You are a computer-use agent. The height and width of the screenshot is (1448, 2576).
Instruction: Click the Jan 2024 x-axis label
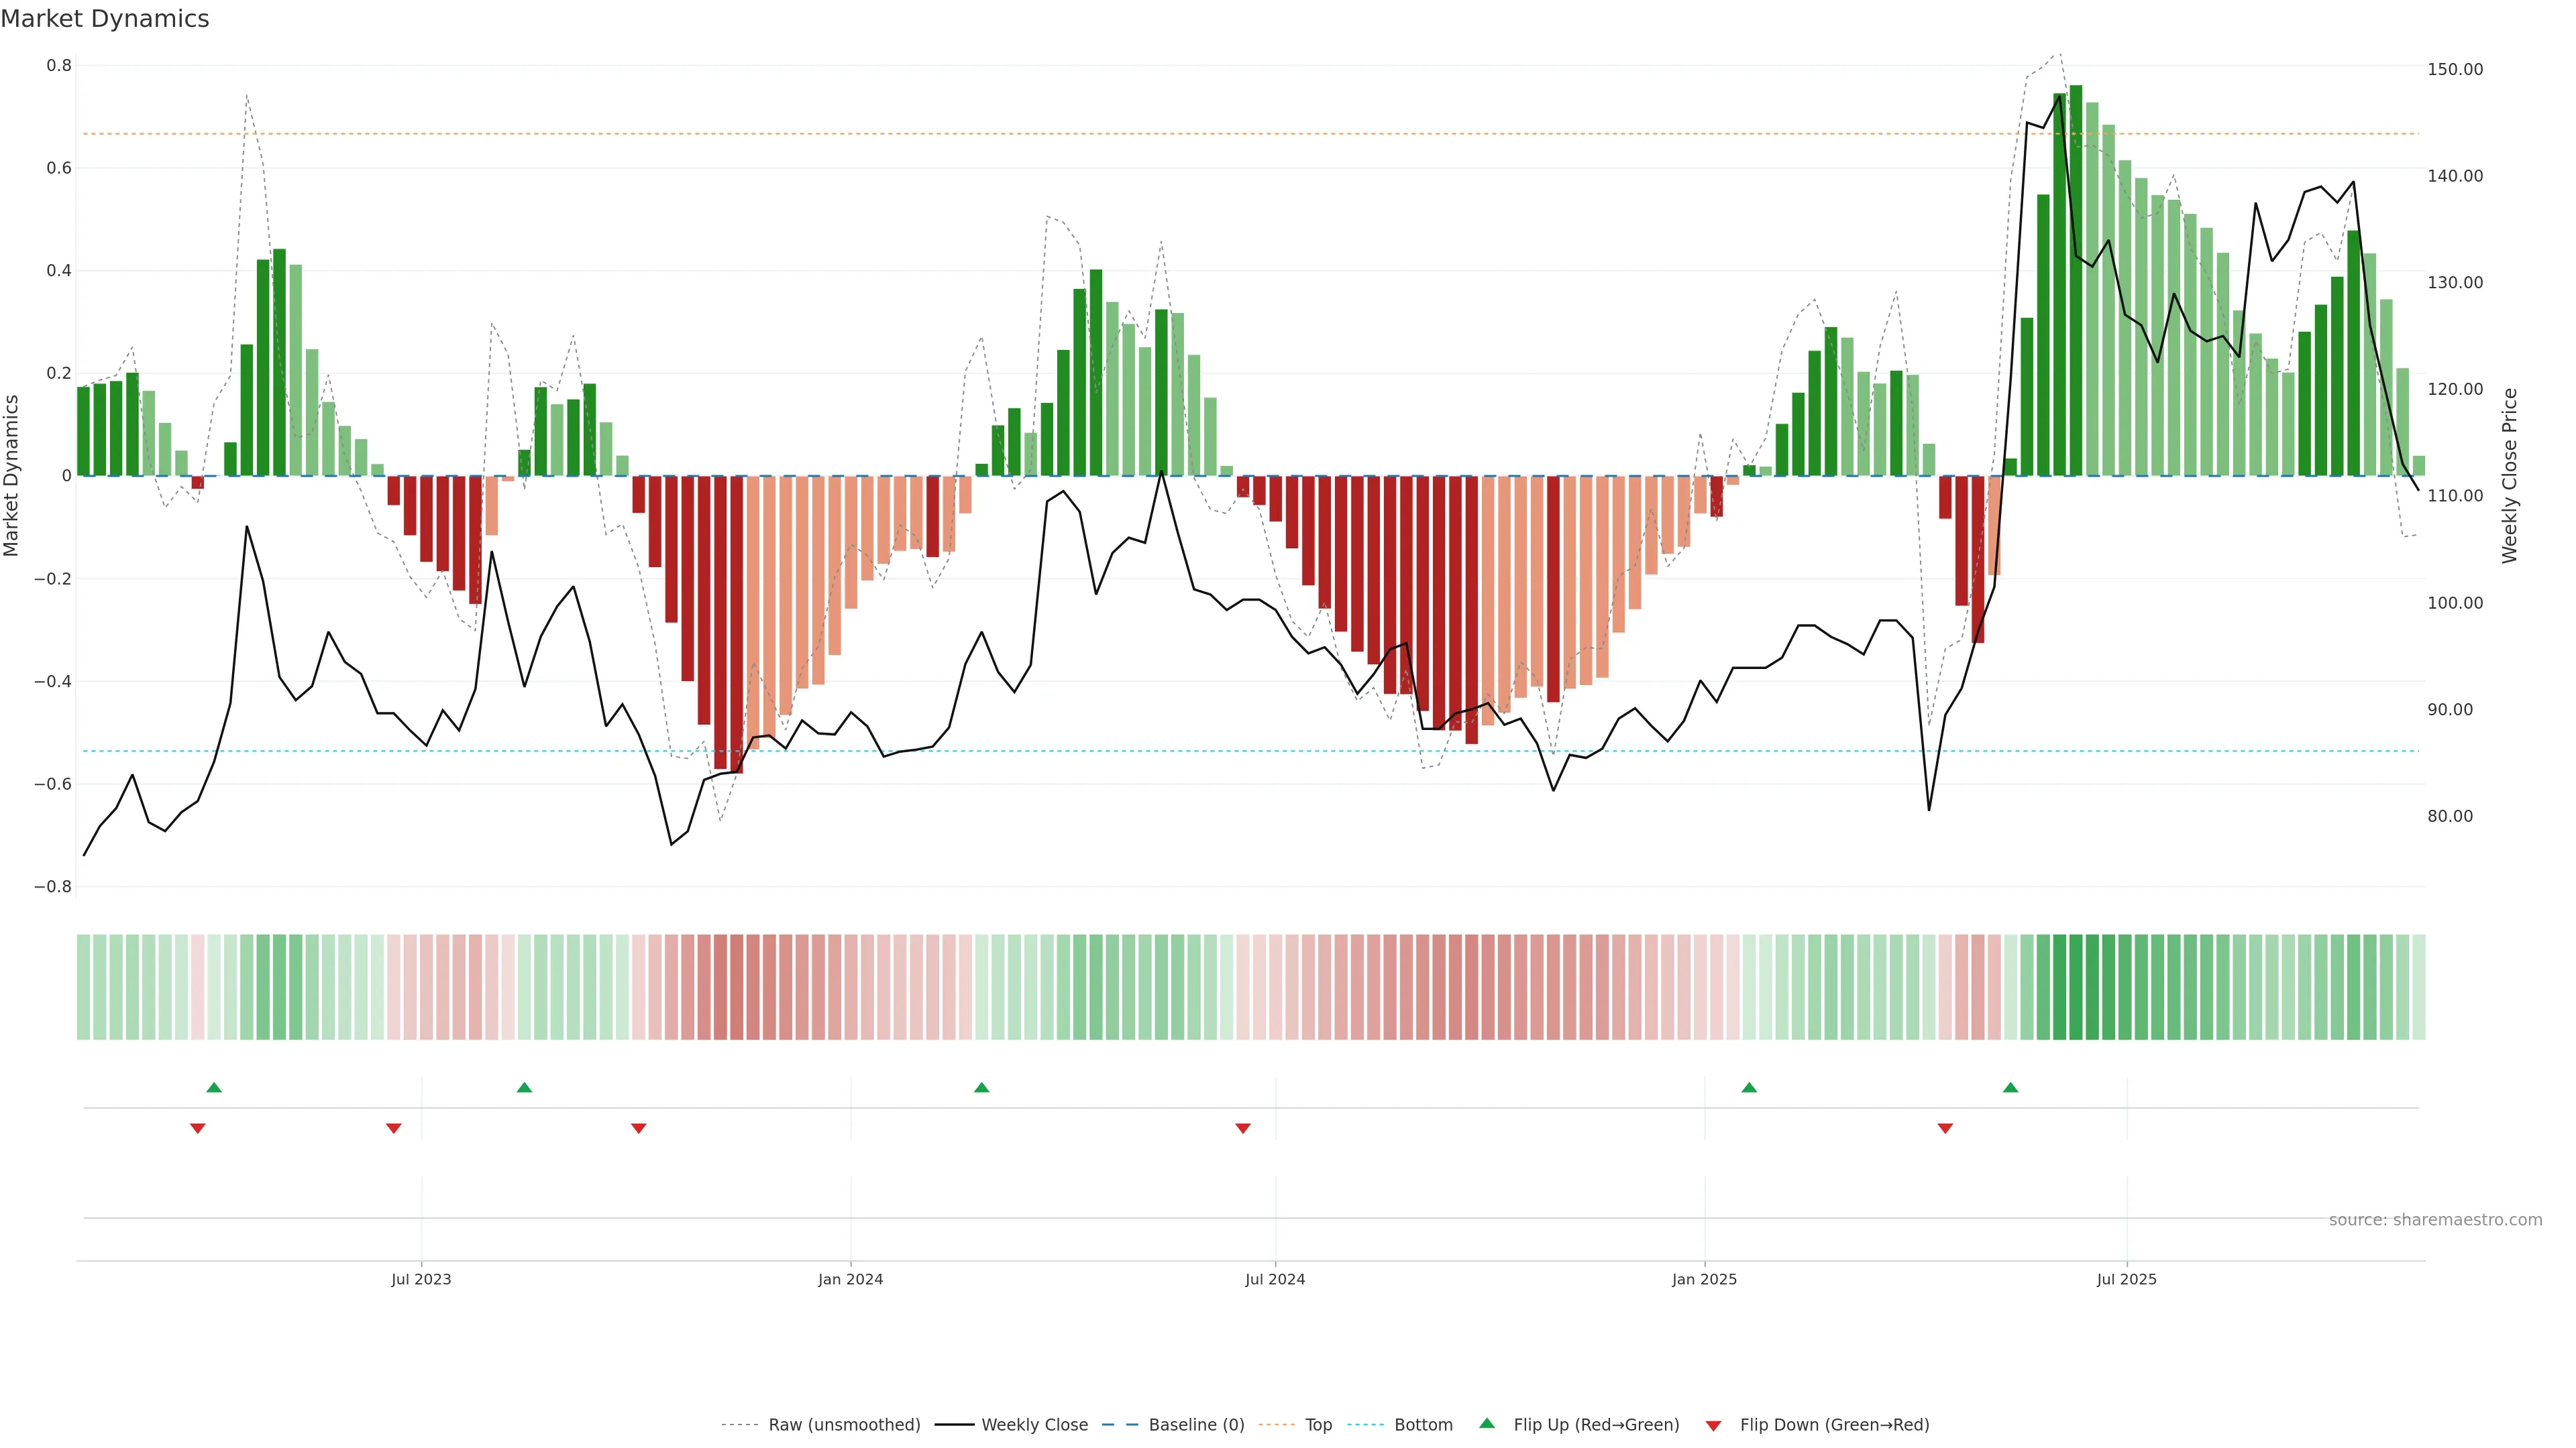(850, 1279)
